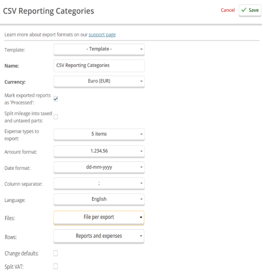The image size is (263, 279).
Task: Click the 'Amount format:' label
Action: pos(21,152)
